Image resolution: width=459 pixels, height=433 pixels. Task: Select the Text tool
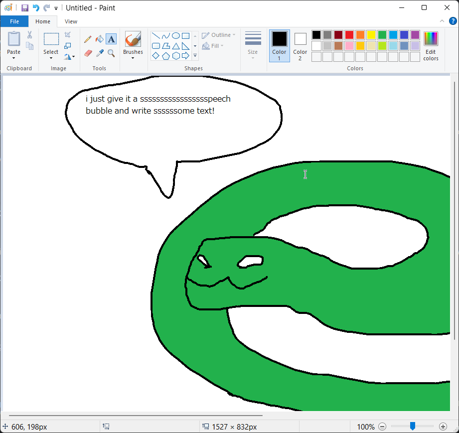click(x=111, y=39)
